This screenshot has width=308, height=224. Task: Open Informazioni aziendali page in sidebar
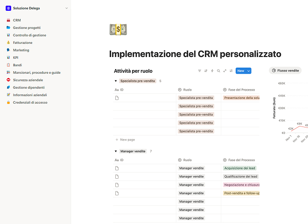click(30, 95)
